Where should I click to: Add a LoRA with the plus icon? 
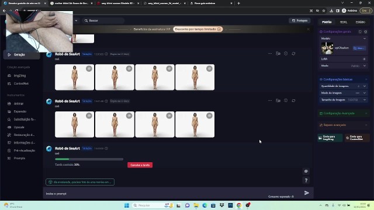pyautogui.click(x=364, y=59)
